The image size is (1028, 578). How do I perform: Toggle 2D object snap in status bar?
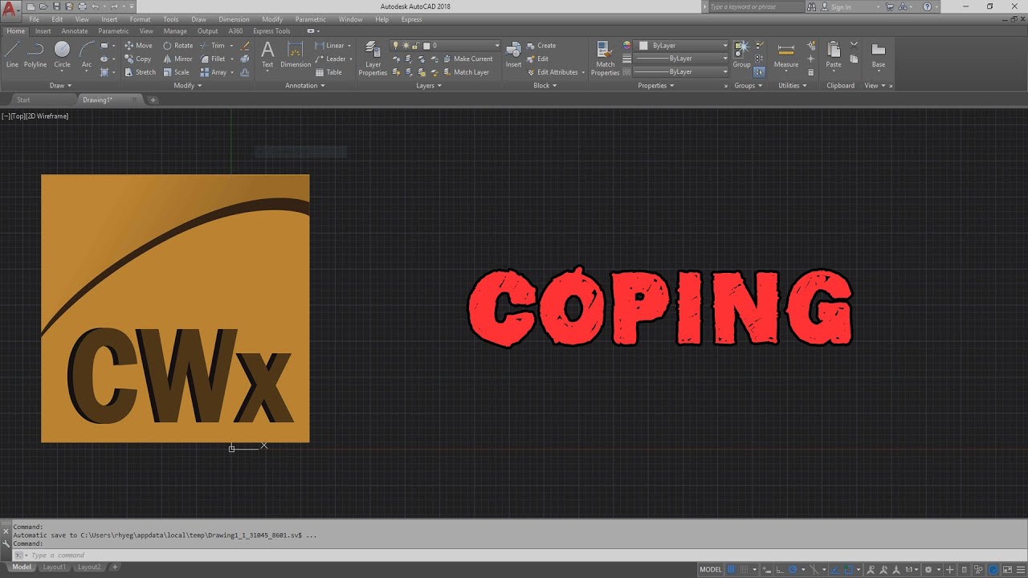click(848, 569)
